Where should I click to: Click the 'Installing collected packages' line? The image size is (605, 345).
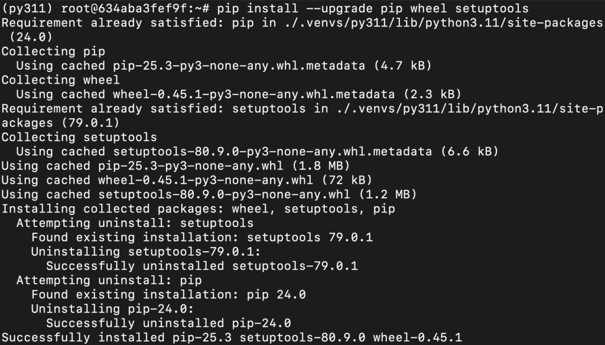[199, 209]
